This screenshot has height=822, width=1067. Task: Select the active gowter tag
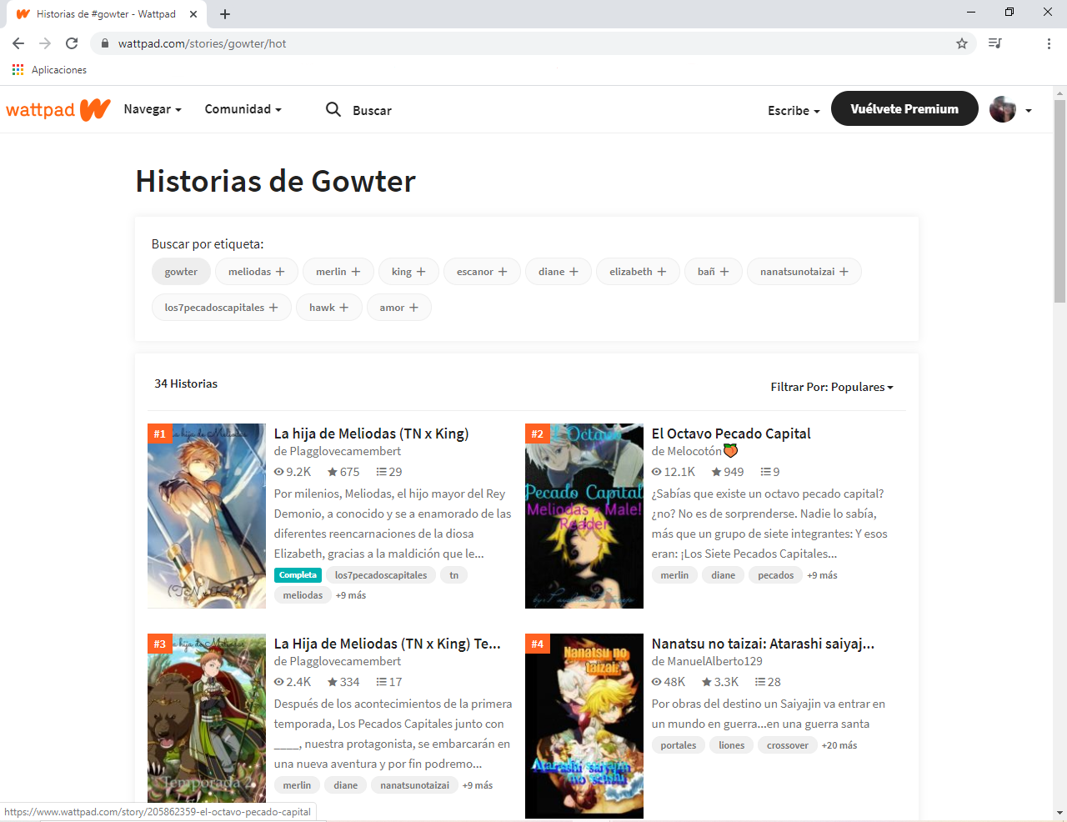[x=181, y=272]
